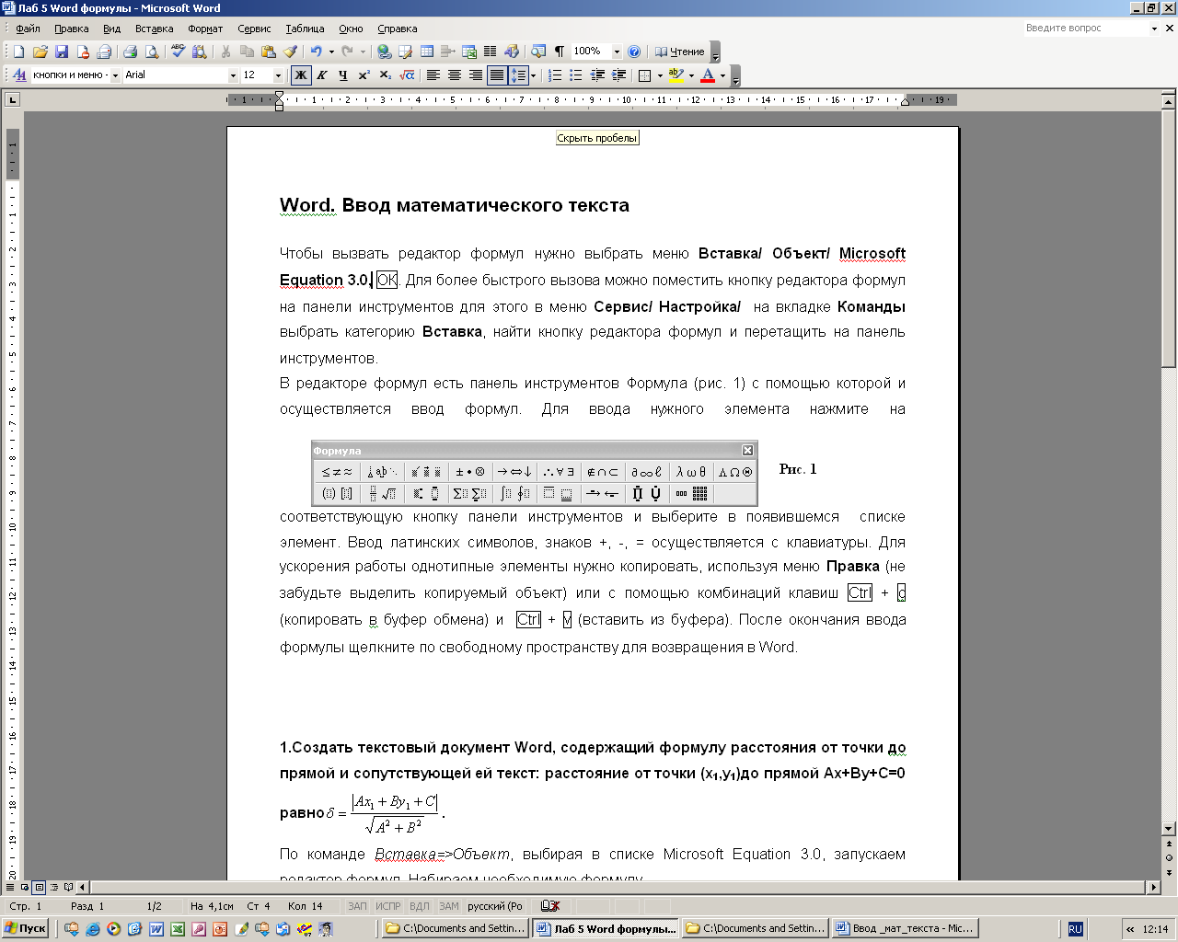Open the Формат menu
1178x942 pixels.
coord(205,29)
